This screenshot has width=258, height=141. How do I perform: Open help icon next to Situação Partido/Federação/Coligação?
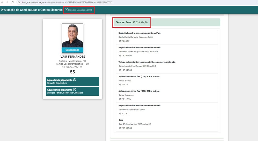pyautogui.click(x=75, y=90)
